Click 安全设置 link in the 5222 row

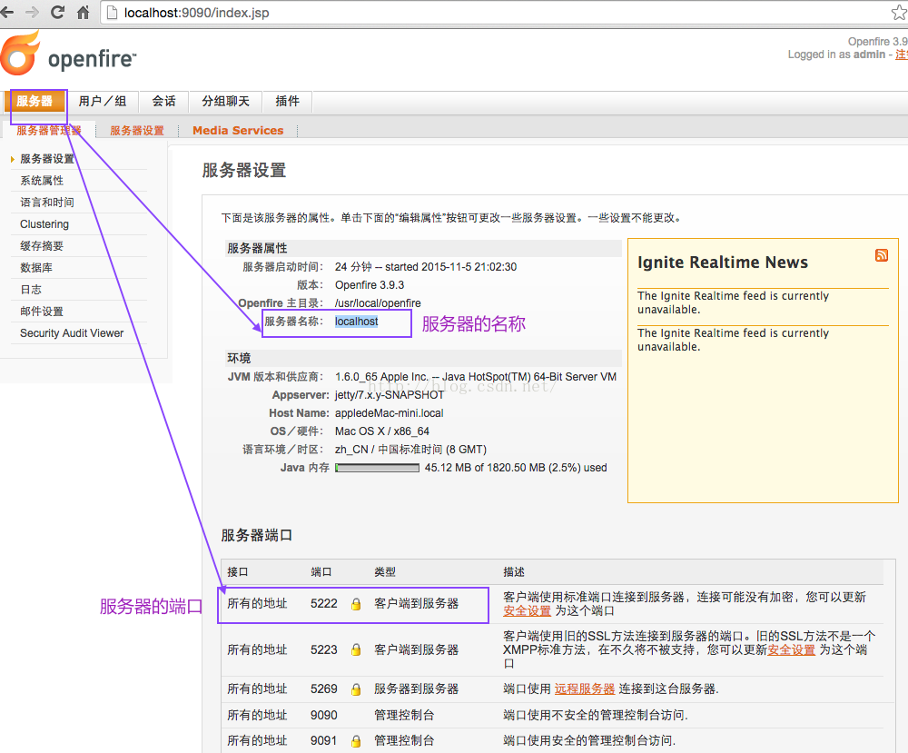(527, 611)
